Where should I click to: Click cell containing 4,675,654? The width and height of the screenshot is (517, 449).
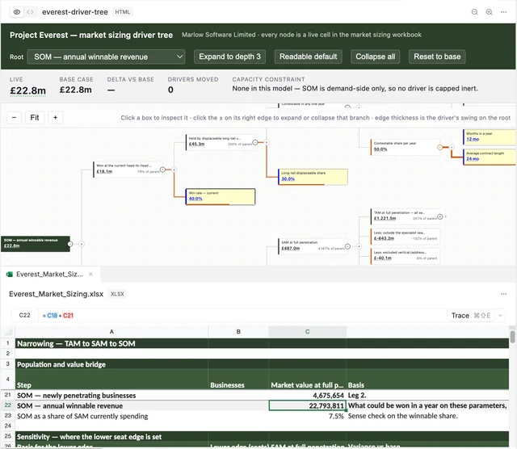pos(307,395)
